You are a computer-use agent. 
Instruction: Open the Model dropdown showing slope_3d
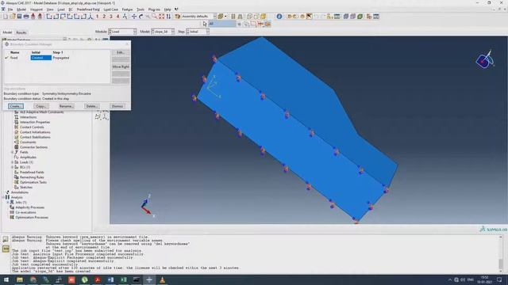[163, 32]
